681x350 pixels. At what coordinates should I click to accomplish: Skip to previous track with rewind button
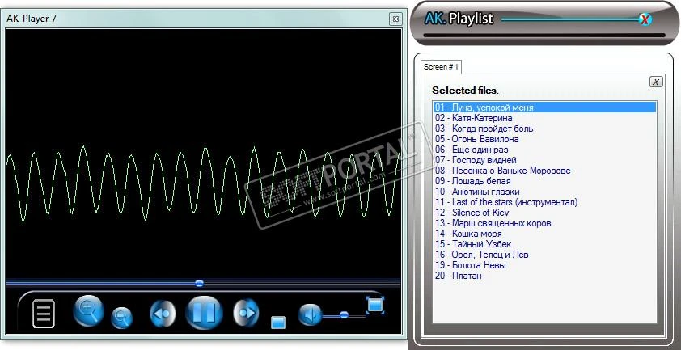point(163,313)
